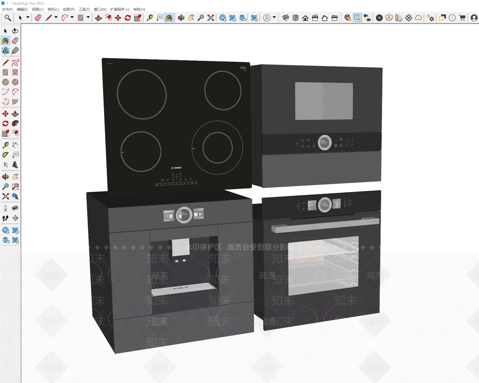This screenshot has height=383, width=479.
Task: Go back to the Previous view
Action: 15,196
